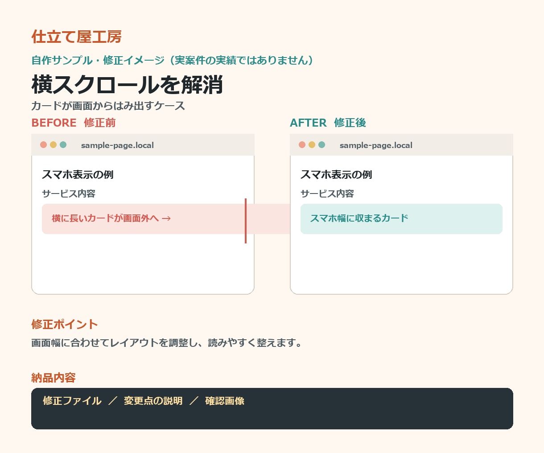Click スマホ表示の例 in the BEFORE mockup

point(78,175)
